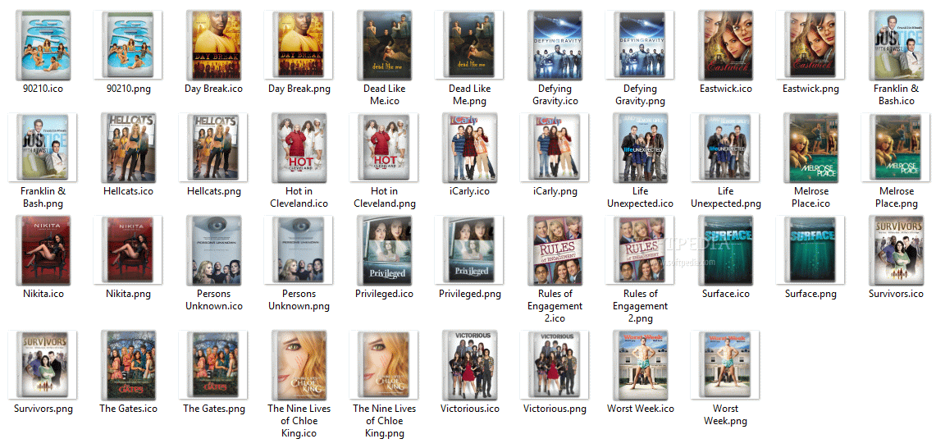Select the Surface.ico icon
The width and height of the screenshot is (936, 448).
[725, 250]
